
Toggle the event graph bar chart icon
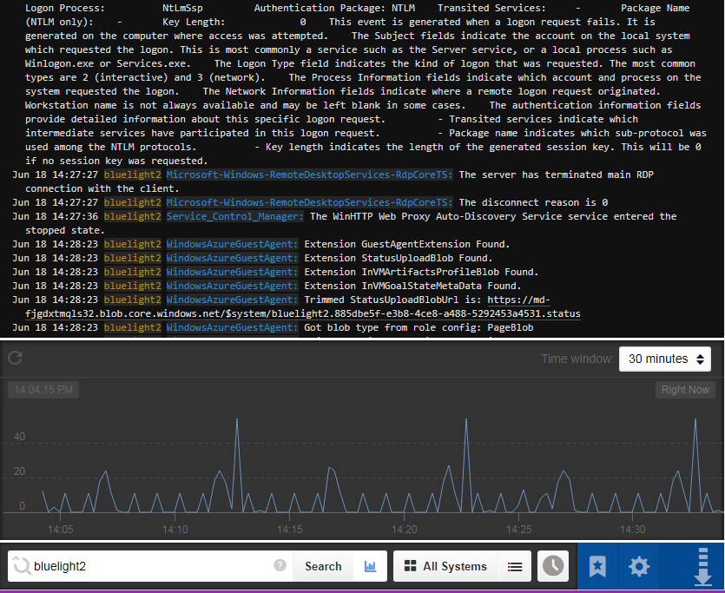[370, 566]
